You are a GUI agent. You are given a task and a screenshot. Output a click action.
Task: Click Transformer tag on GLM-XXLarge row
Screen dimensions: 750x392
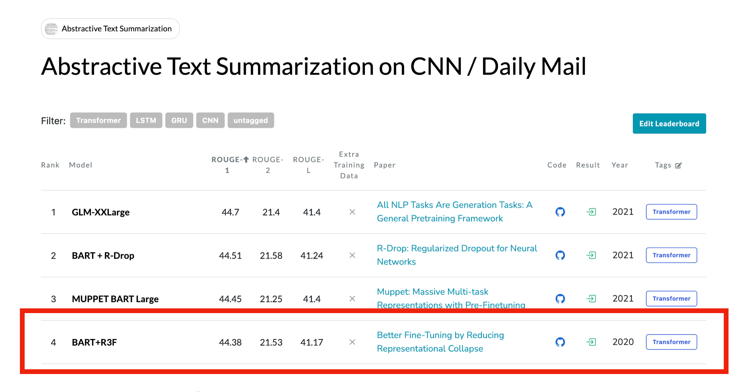point(671,212)
